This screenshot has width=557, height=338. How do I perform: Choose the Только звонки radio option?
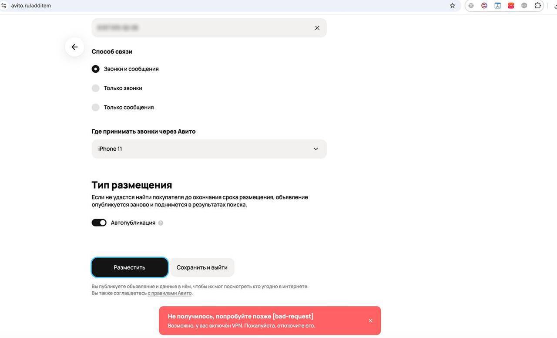coord(96,88)
